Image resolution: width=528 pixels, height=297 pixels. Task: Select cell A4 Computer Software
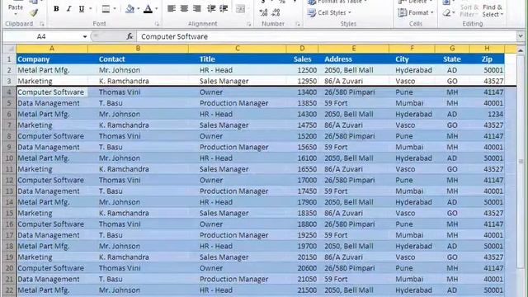52,92
